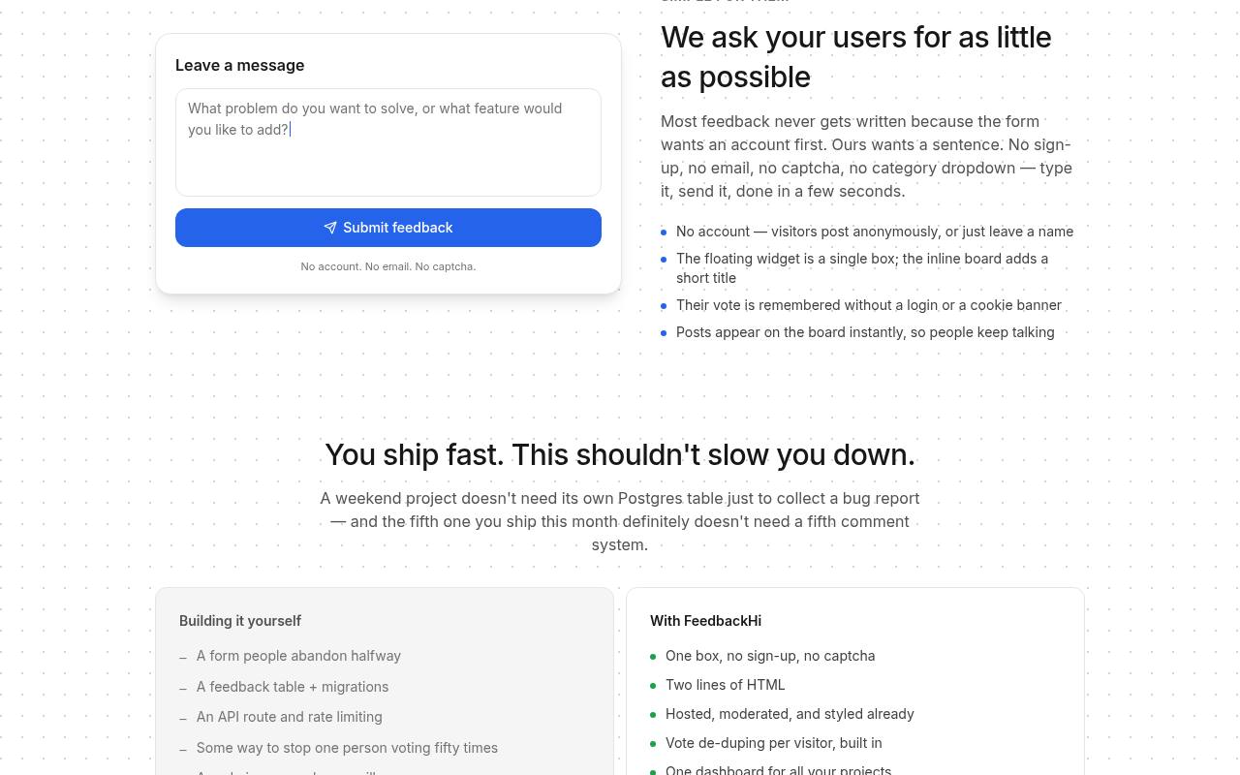
Task: Click green dot beside 'One box, no sign-up, no captcha'
Action: (x=653, y=657)
